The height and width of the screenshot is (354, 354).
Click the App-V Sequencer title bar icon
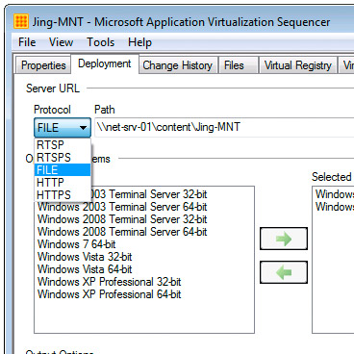click(x=21, y=21)
